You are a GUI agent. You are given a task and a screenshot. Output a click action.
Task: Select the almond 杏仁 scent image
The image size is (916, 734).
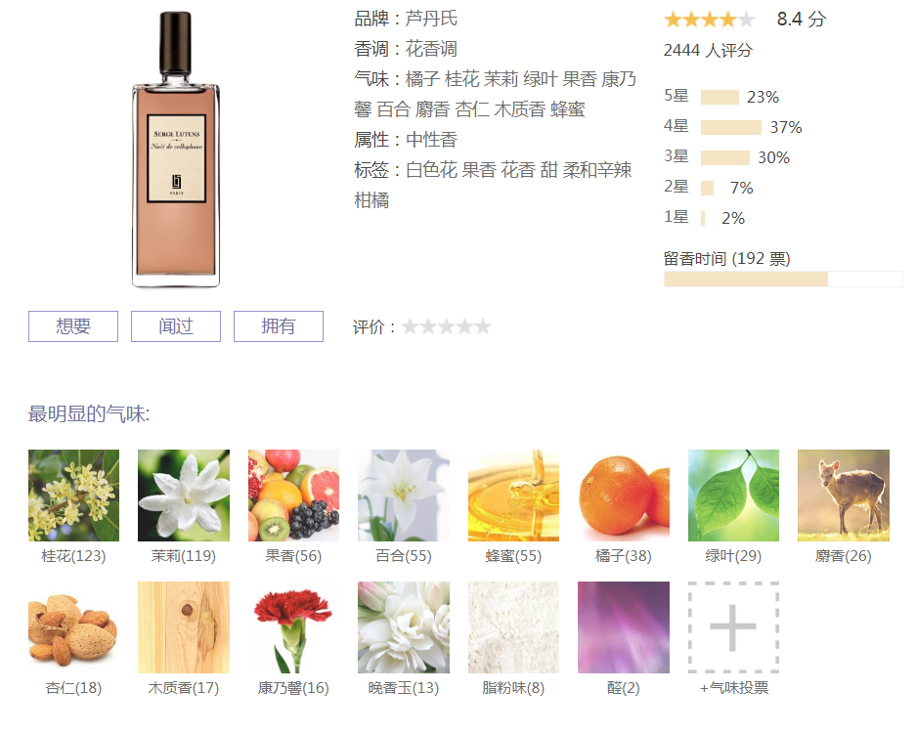73,627
